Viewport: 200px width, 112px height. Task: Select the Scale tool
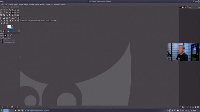point(7,15)
